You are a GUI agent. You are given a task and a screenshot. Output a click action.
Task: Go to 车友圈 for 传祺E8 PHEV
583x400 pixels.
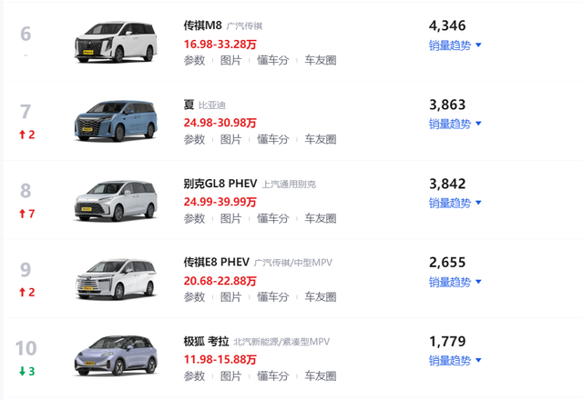[320, 297]
